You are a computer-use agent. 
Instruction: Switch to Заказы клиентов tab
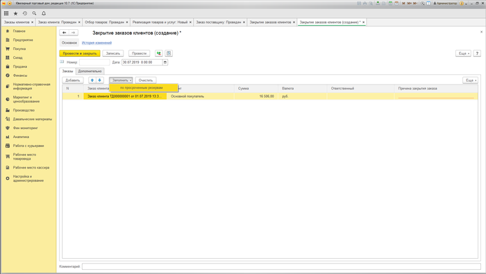[17, 22]
